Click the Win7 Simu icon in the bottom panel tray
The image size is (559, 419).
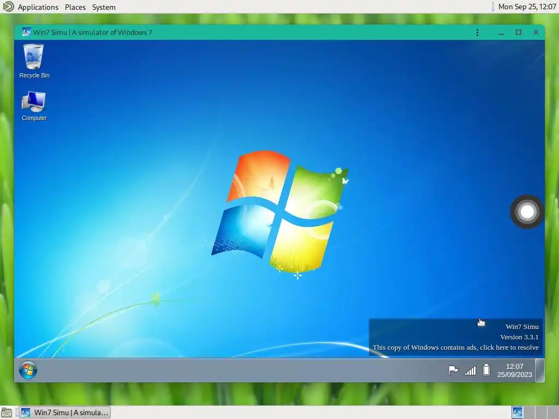[x=517, y=412]
